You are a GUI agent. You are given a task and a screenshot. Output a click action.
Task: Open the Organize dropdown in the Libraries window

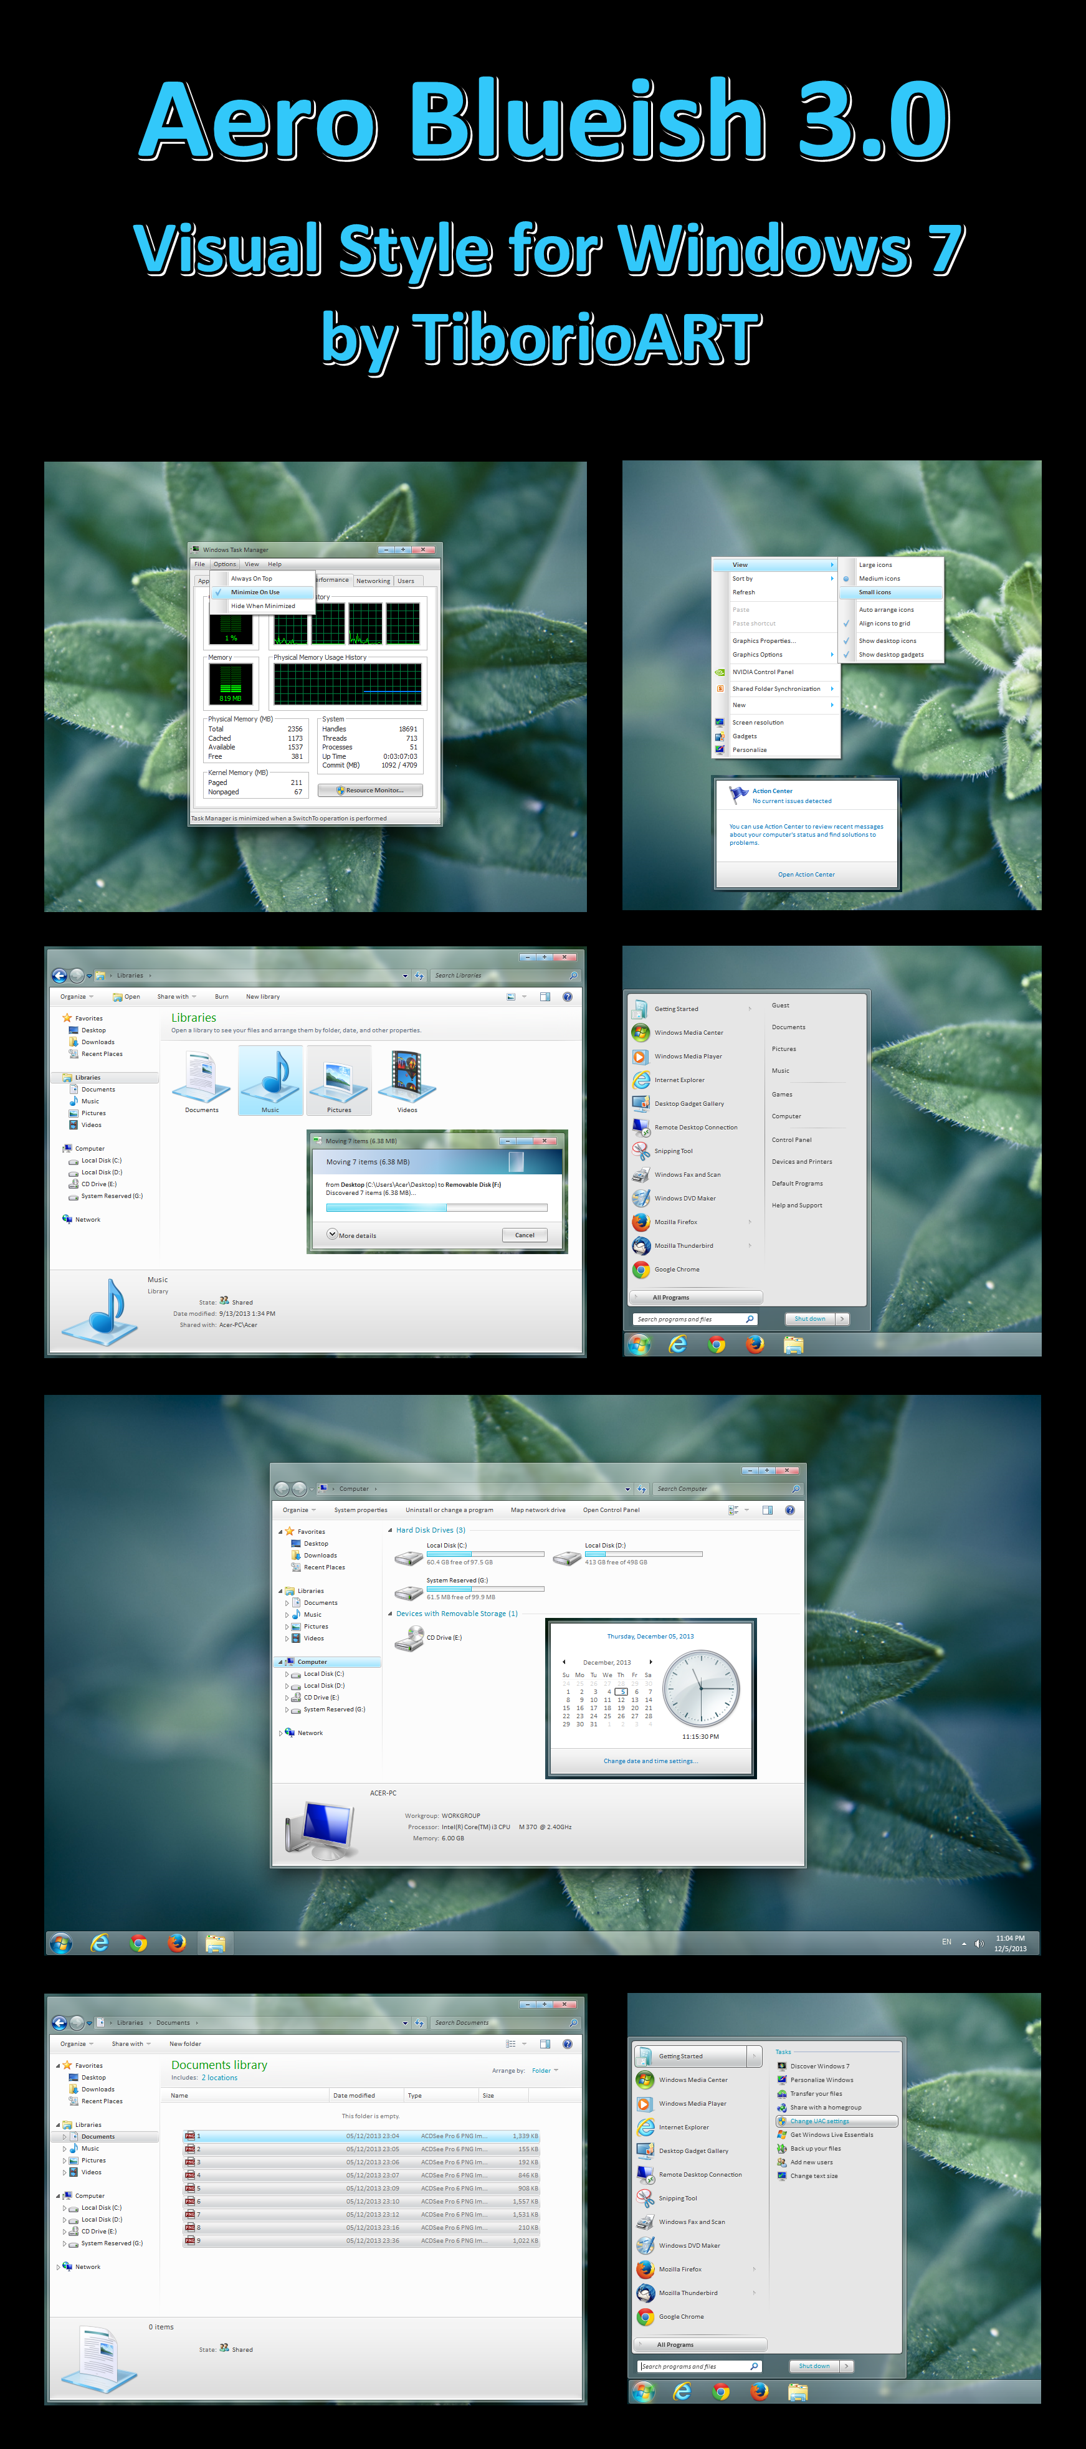tap(76, 997)
